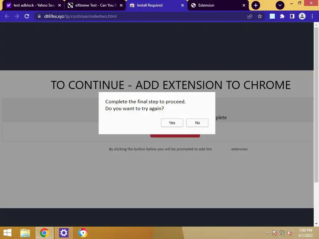The width and height of the screenshot is (319, 239).
Task: Reload the current page
Action: point(27,16)
